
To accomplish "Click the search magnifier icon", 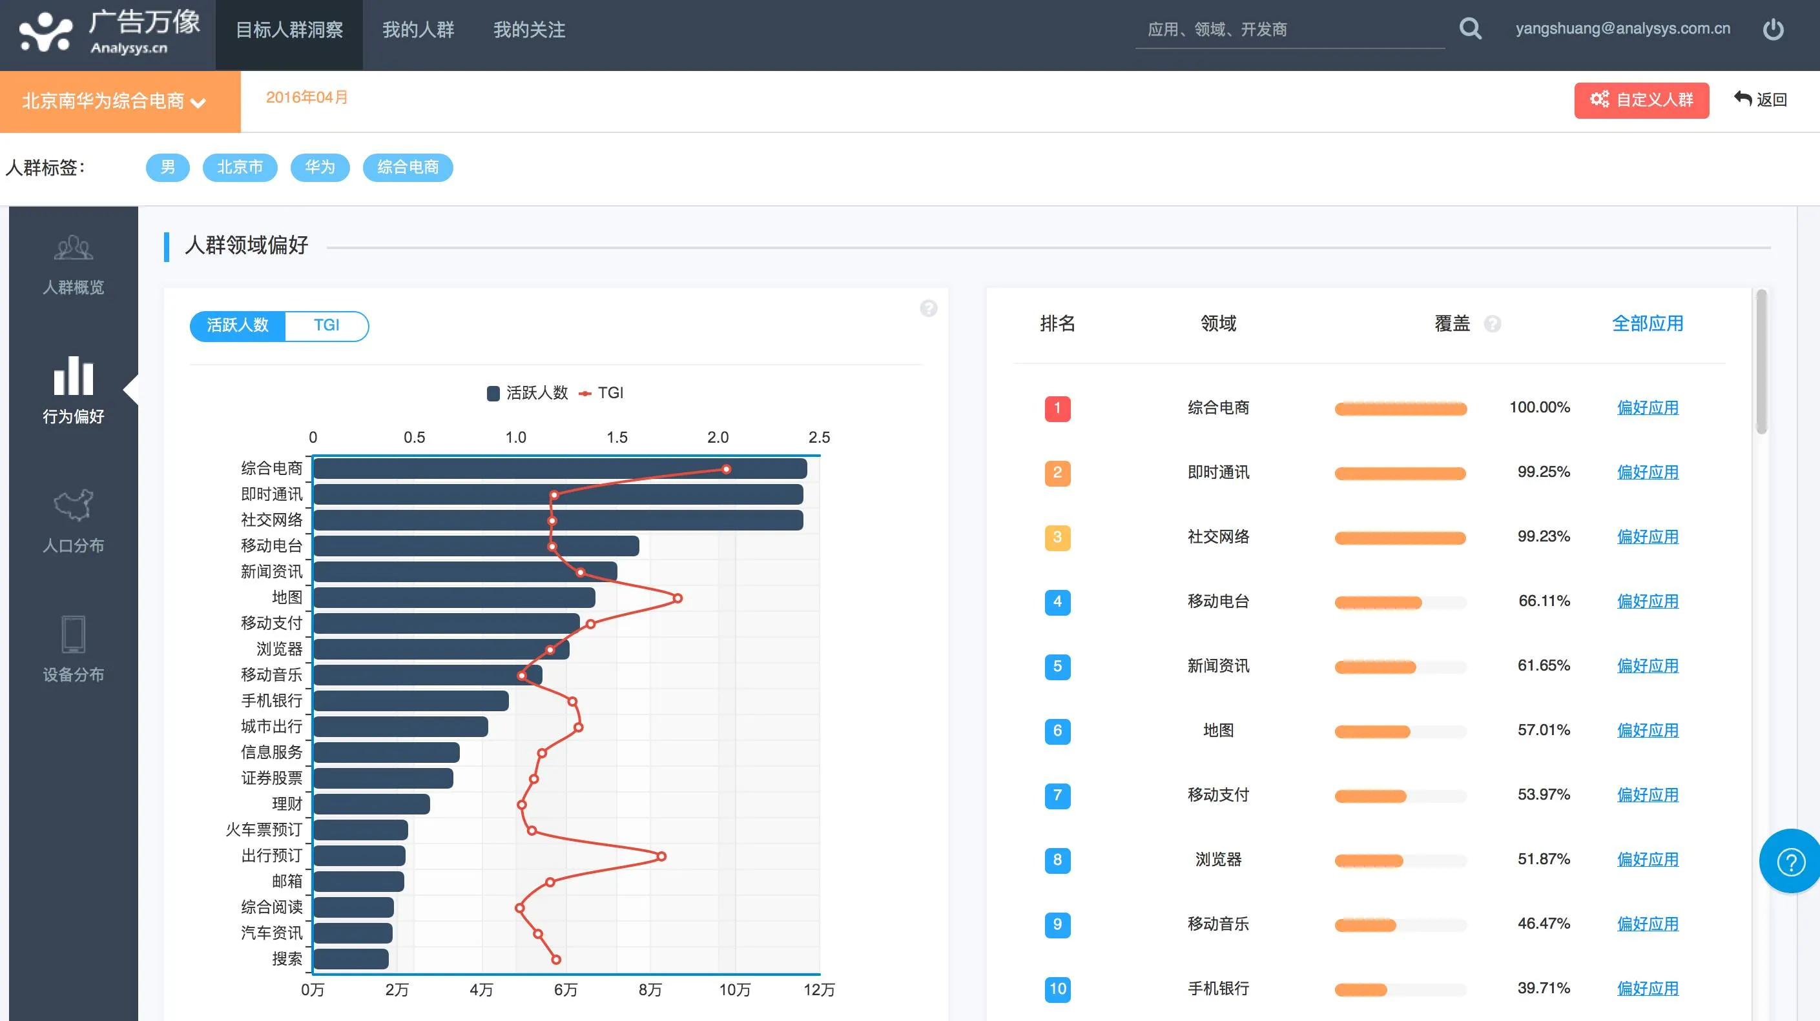I will pos(1470,29).
